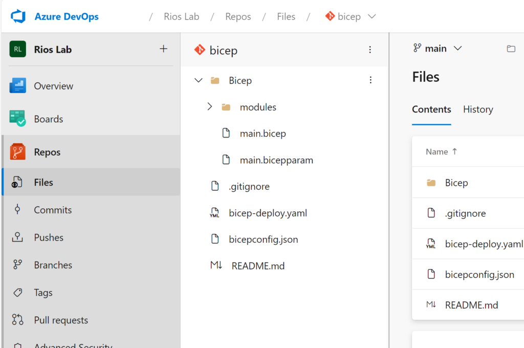524x348 pixels.
Task: Open more options for bicep repo header
Action: pyautogui.click(x=370, y=50)
